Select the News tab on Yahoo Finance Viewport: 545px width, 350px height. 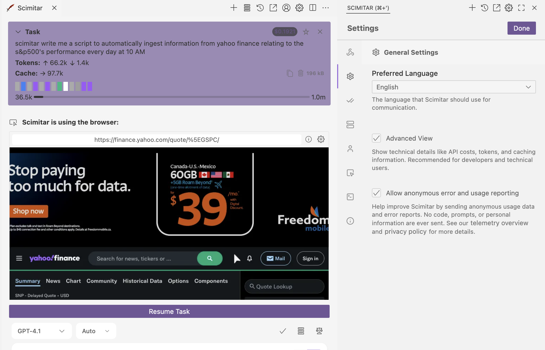click(x=53, y=281)
